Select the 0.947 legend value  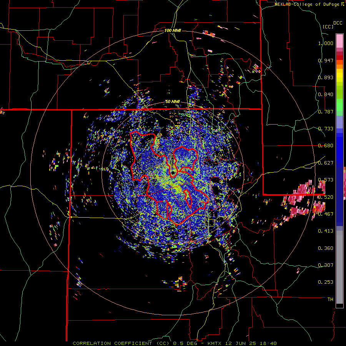[x=326, y=60]
